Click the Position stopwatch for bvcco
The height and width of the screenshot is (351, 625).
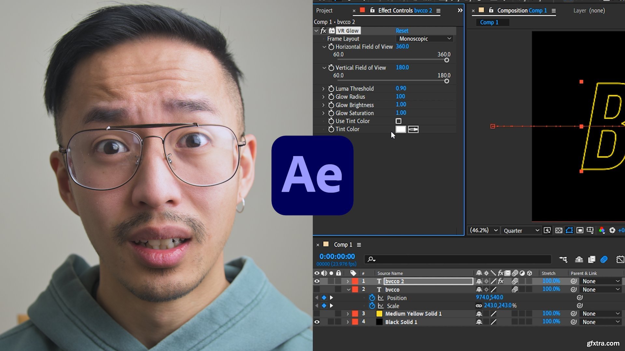pos(372,298)
